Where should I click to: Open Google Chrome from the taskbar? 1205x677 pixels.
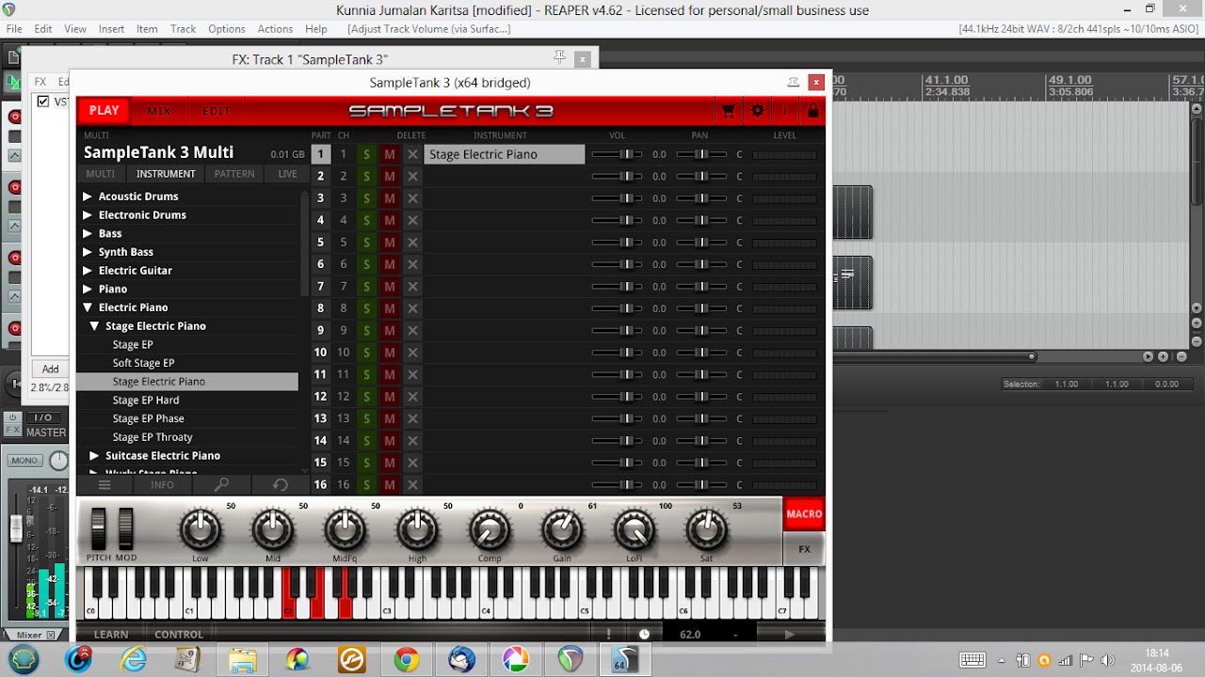point(407,660)
